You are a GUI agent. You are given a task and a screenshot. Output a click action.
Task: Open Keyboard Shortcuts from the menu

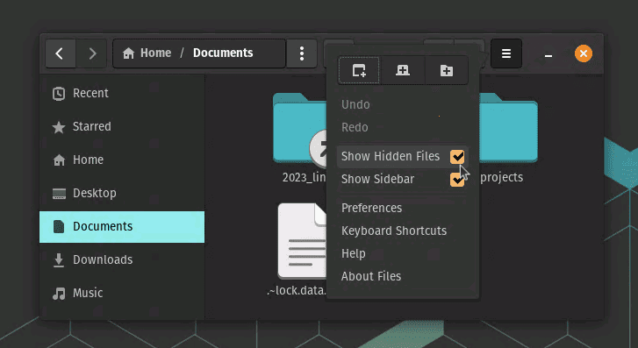pos(403,231)
